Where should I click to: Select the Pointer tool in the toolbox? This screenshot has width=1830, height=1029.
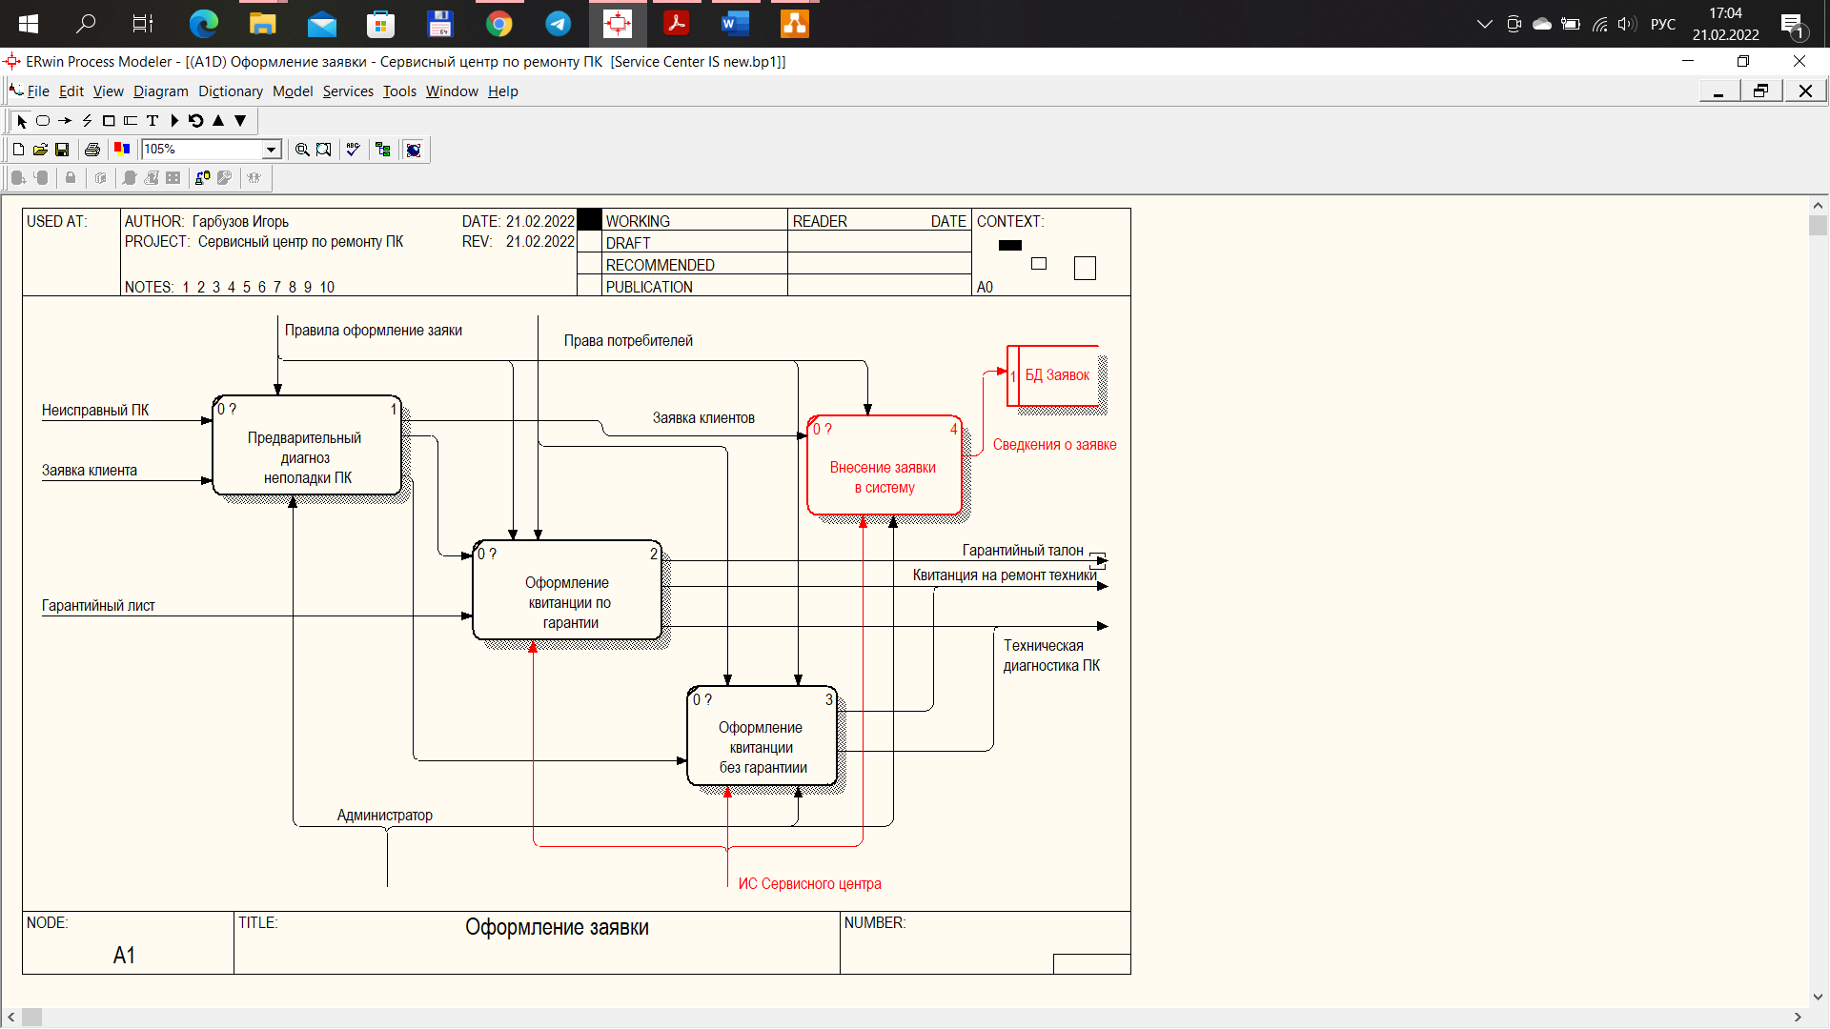click(x=22, y=121)
